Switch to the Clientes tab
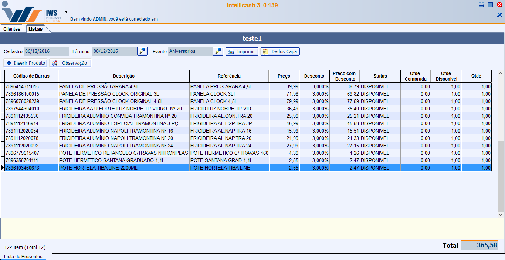Screen dimensions: 505x260 tap(12, 29)
